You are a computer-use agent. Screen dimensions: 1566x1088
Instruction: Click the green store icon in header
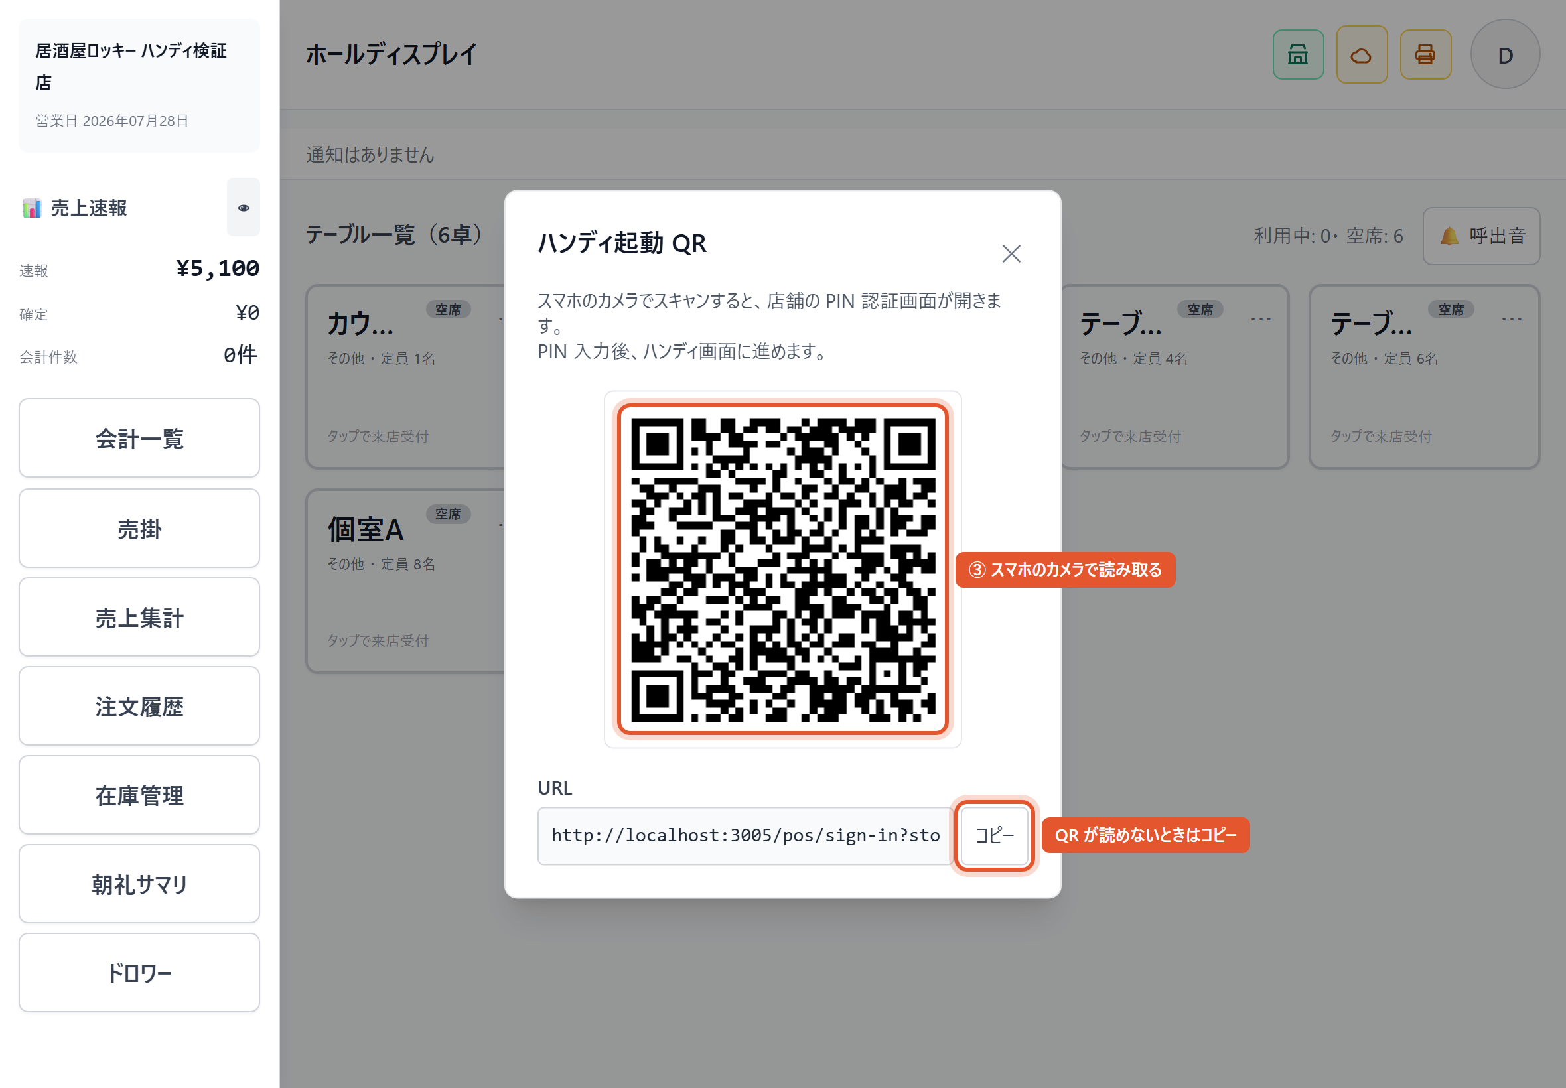pyautogui.click(x=1297, y=54)
